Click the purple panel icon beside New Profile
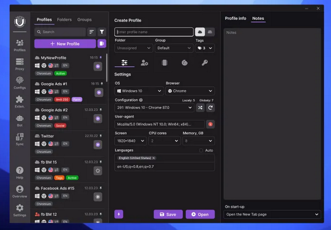 point(102,44)
